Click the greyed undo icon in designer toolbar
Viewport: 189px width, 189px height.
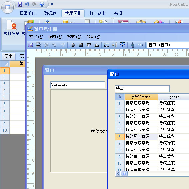coord(63,45)
